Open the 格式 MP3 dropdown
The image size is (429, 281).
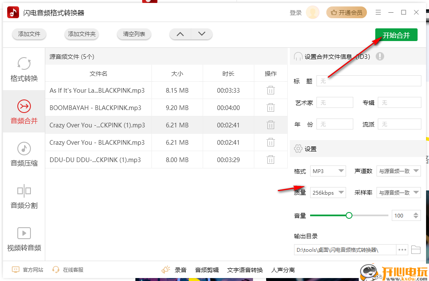[328, 171]
